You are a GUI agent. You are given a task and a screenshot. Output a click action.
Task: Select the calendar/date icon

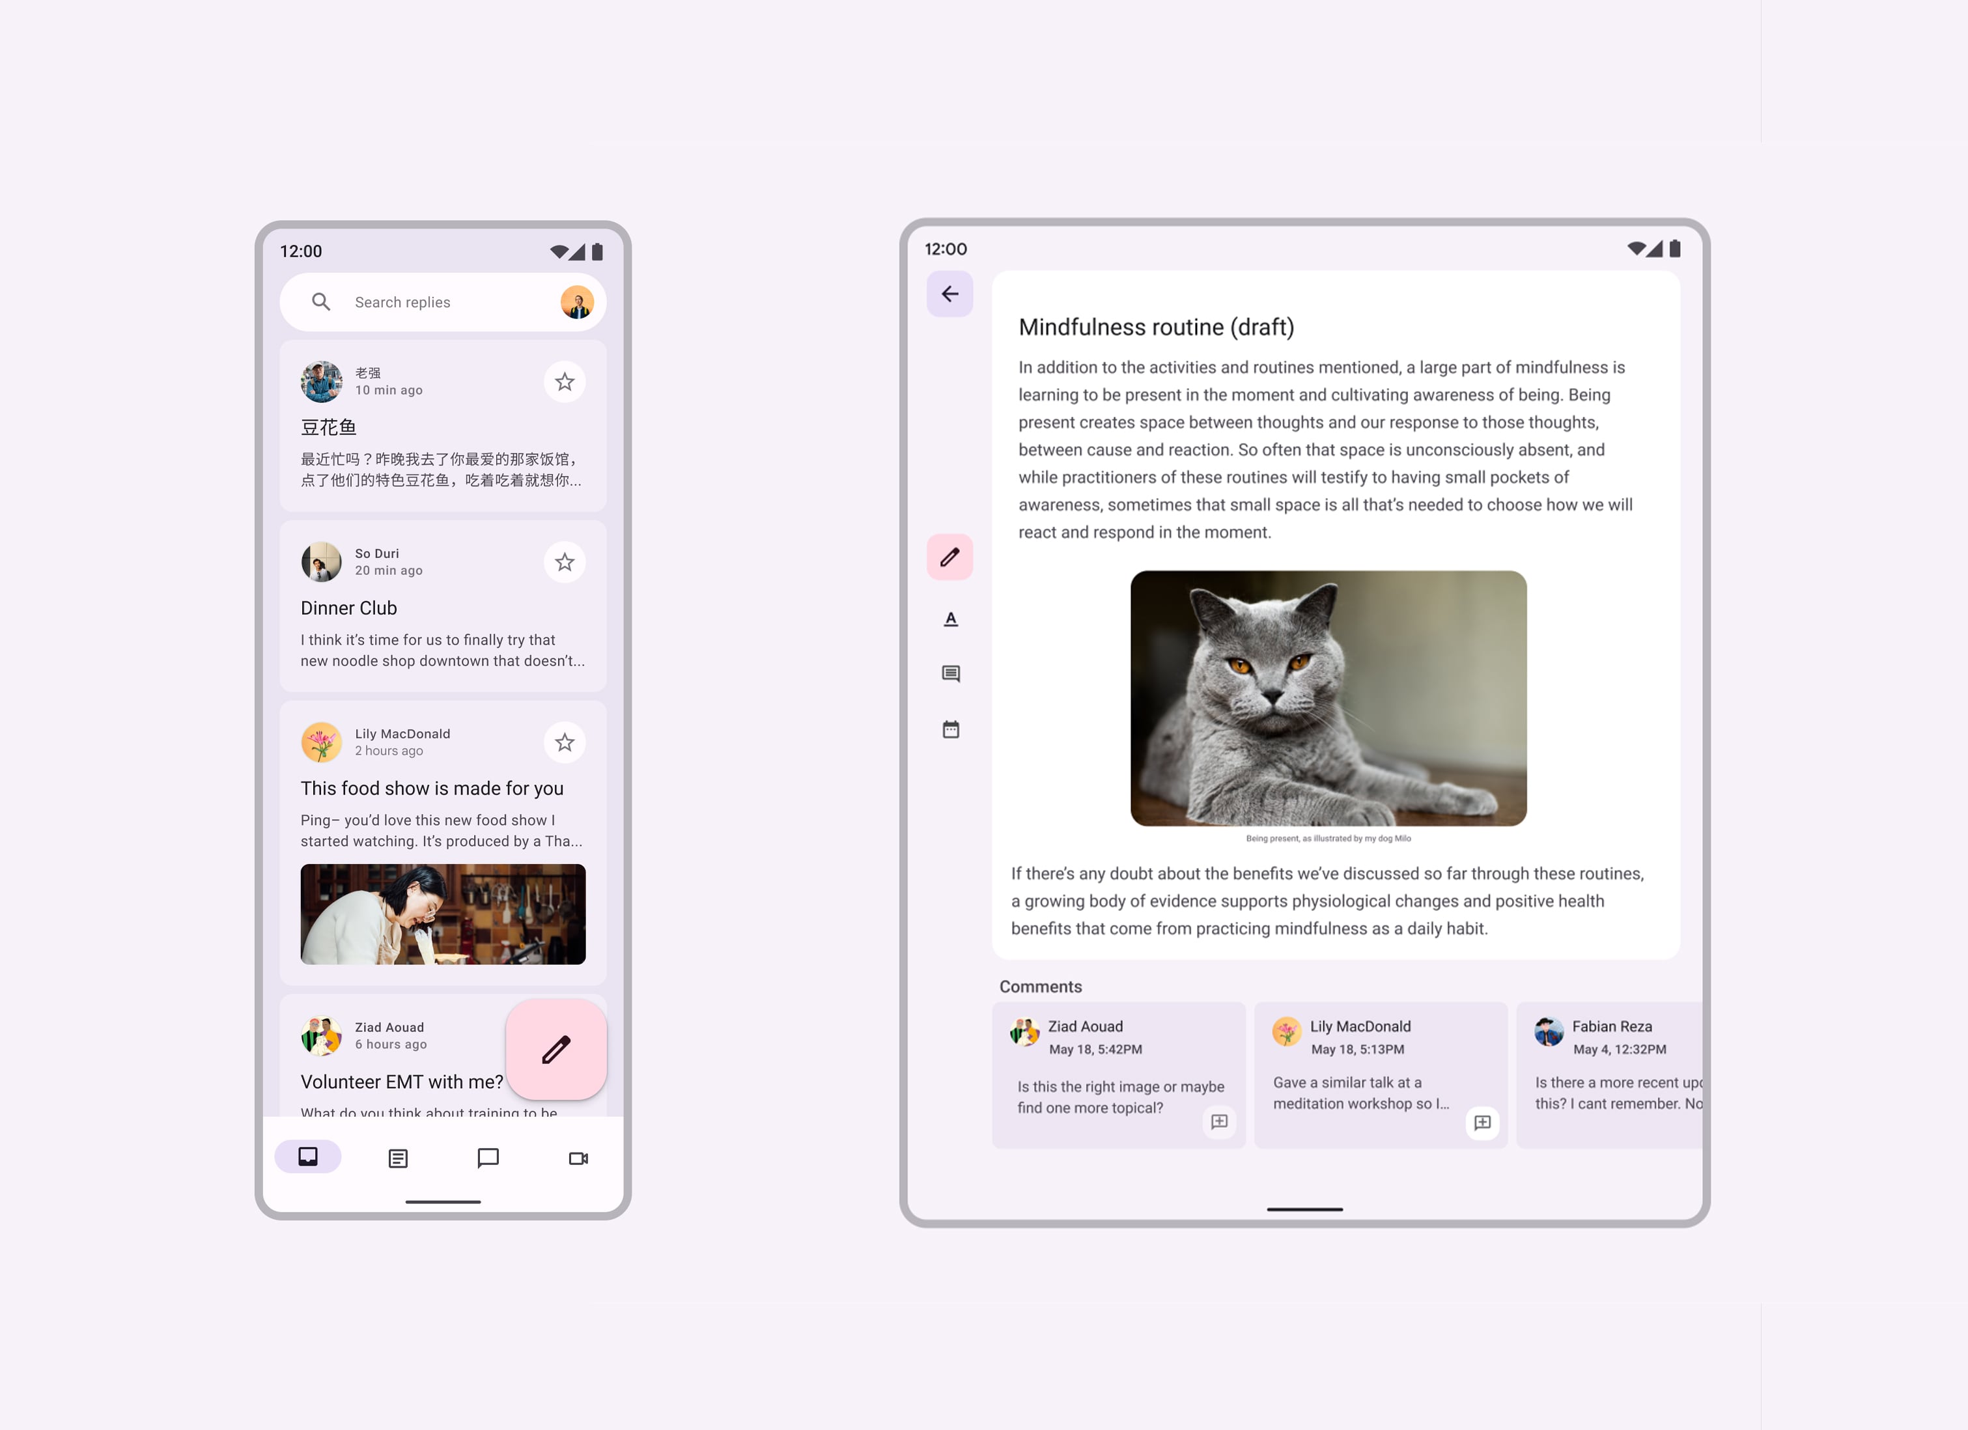(950, 729)
